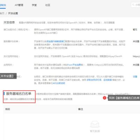Click the 暂无数据 empty-state text
Viewport: 140px width, 140px height.
click(95, 131)
